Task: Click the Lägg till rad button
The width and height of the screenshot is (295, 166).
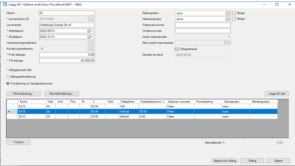Action: tap(277, 93)
